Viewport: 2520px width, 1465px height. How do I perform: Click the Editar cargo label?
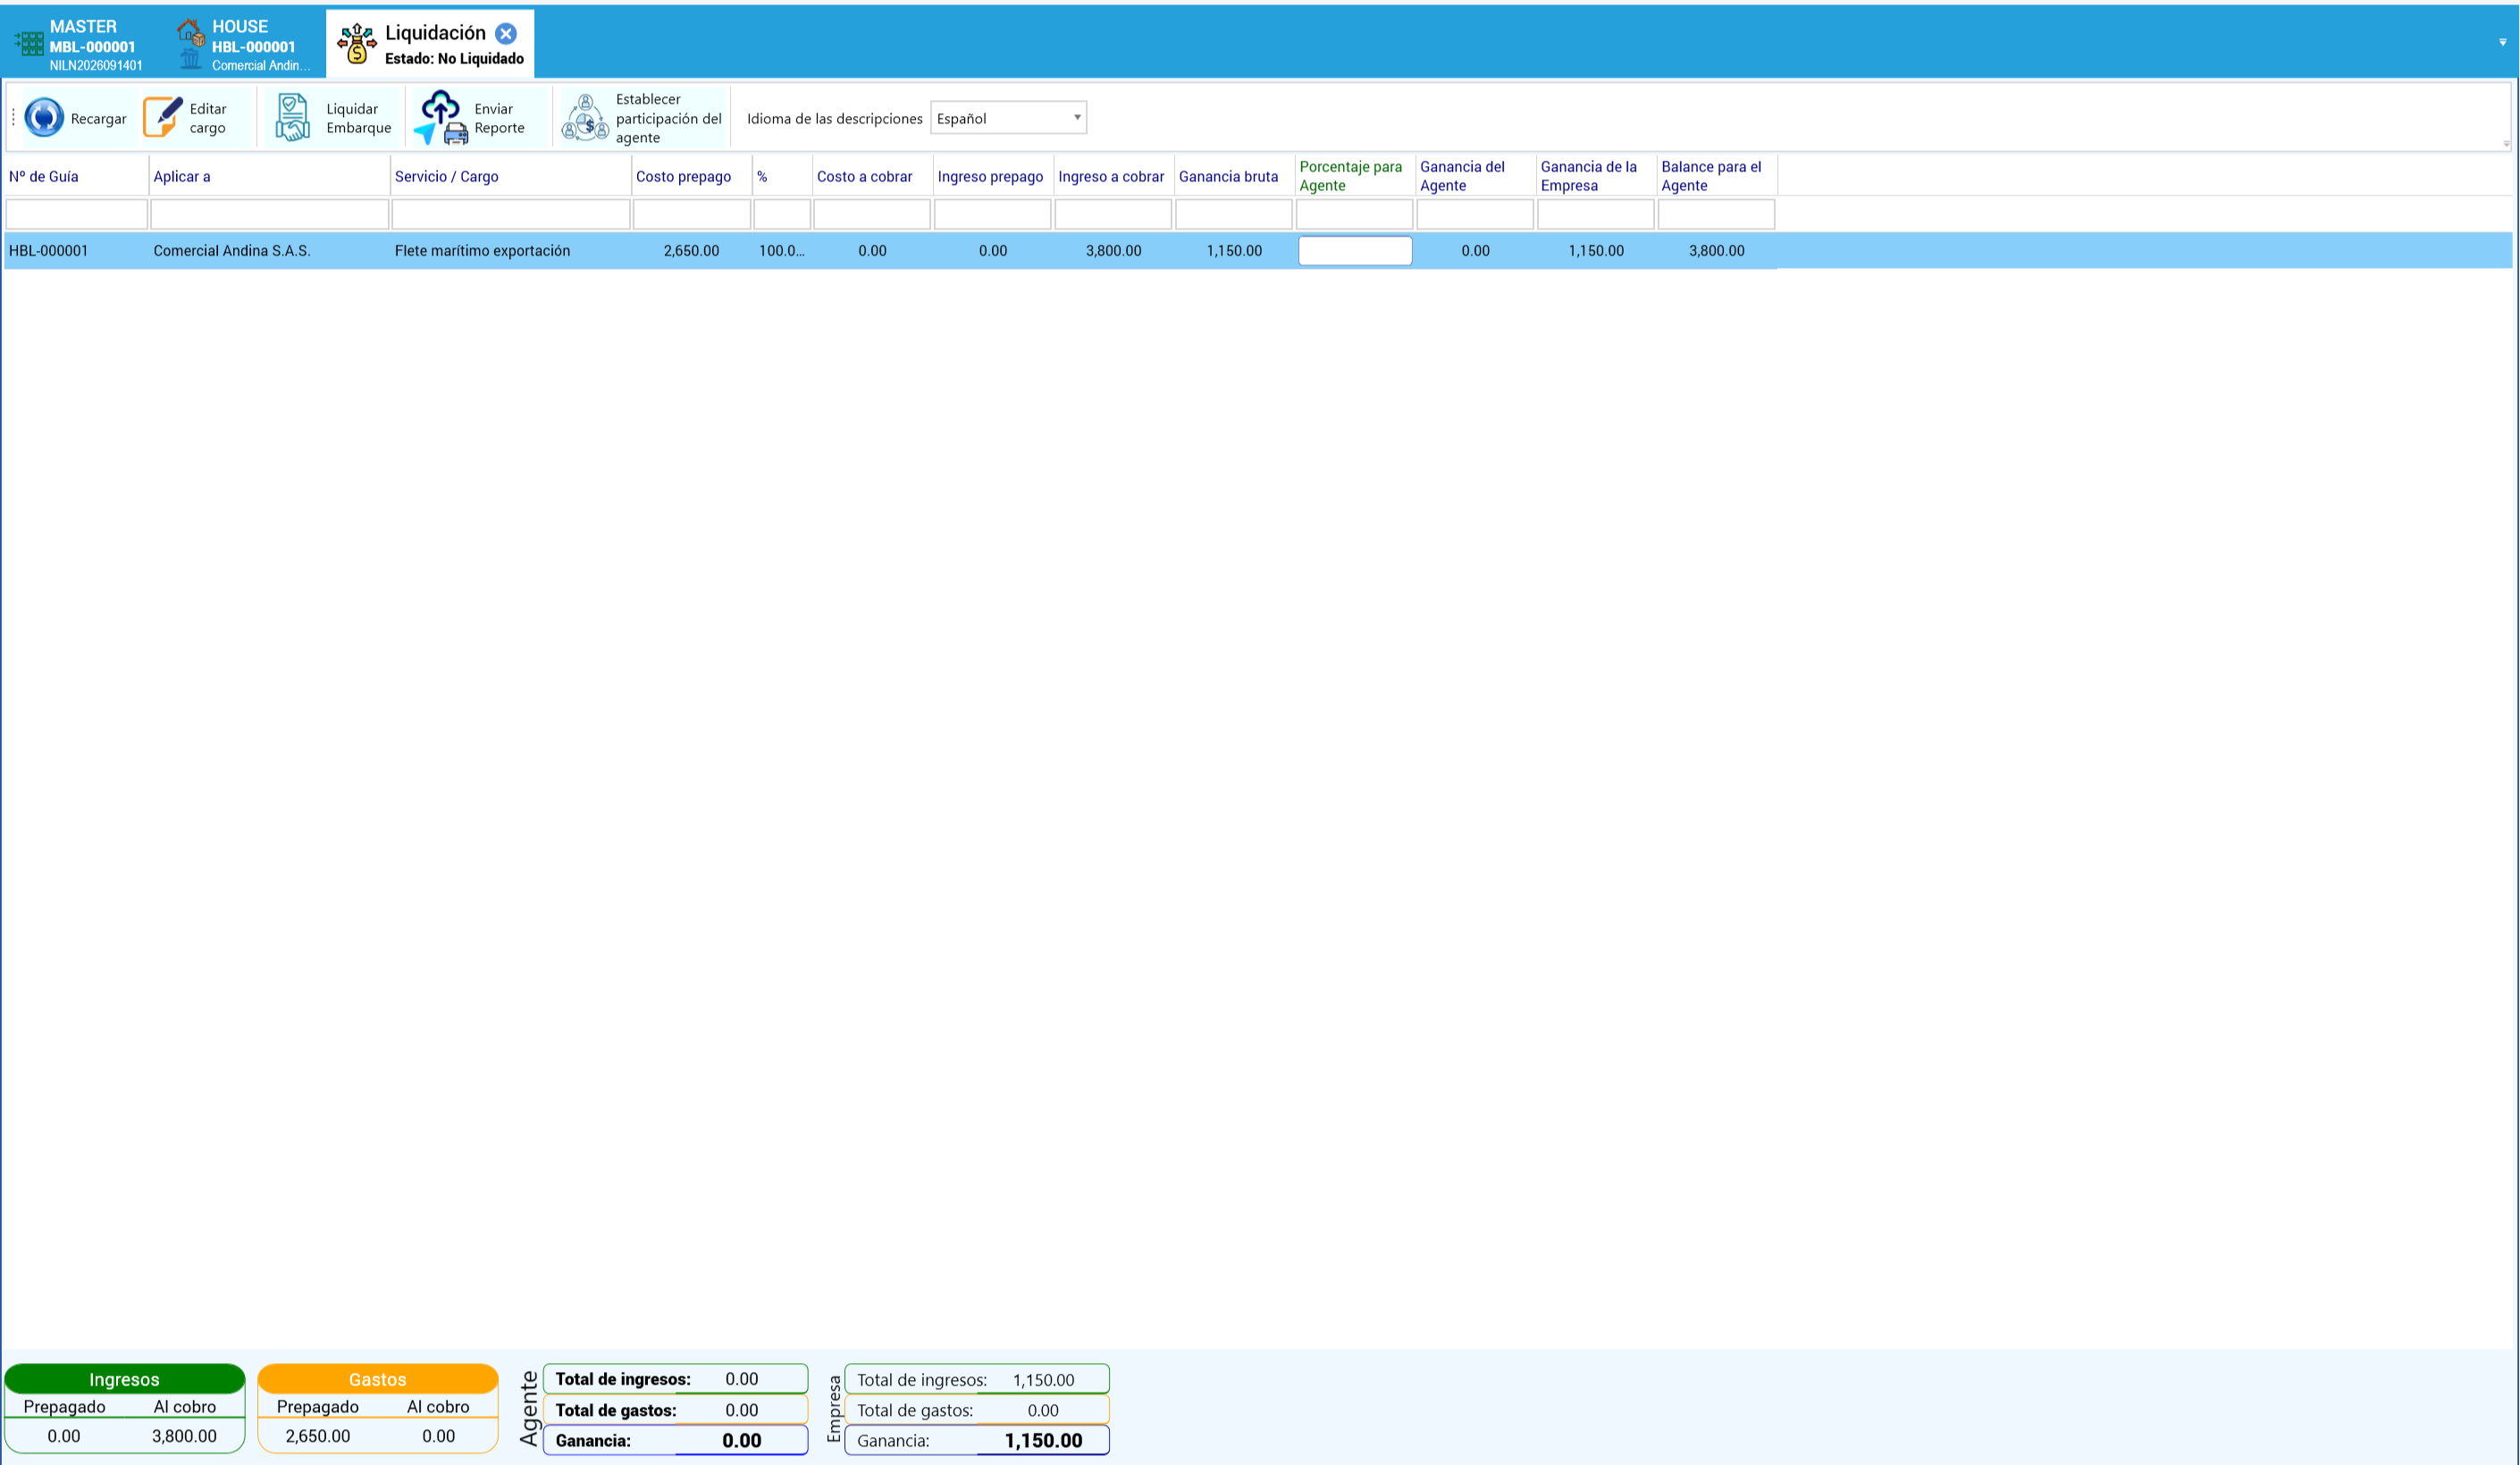[x=208, y=118]
